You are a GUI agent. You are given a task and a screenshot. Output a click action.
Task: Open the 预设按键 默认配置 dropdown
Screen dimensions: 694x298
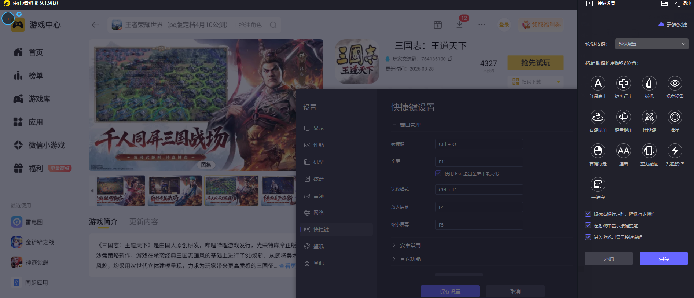[651, 44]
